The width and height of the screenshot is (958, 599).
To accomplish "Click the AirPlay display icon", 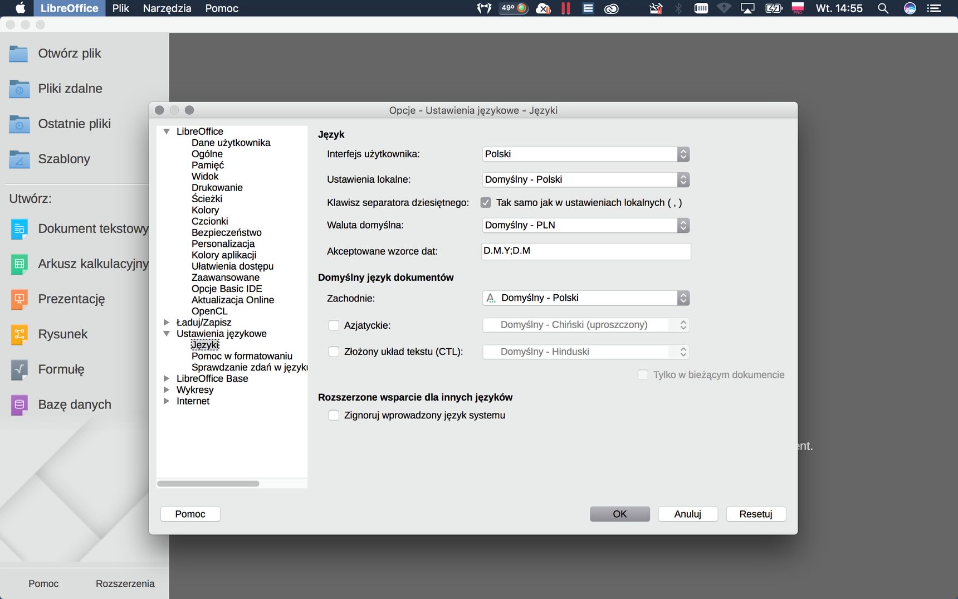I will [747, 8].
